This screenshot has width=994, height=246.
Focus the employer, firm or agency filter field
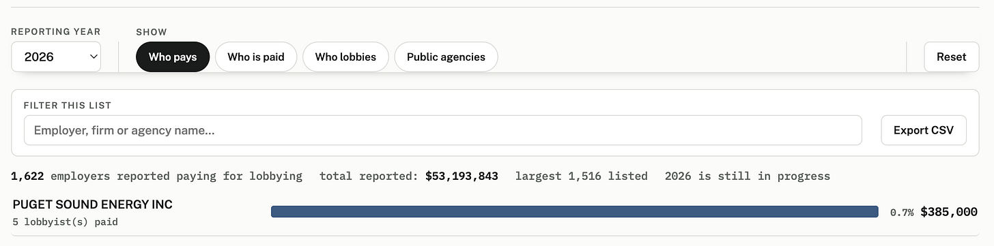[443, 130]
